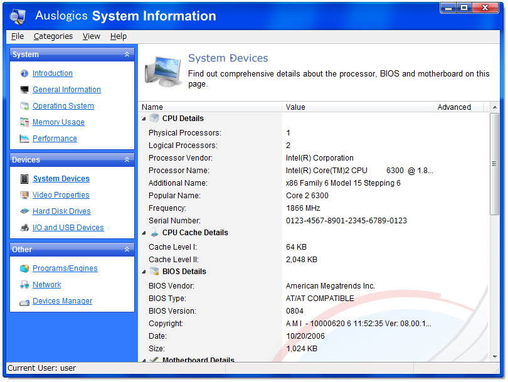Open the Categories menu
Viewport: 508px width, 382px height.
[53, 36]
